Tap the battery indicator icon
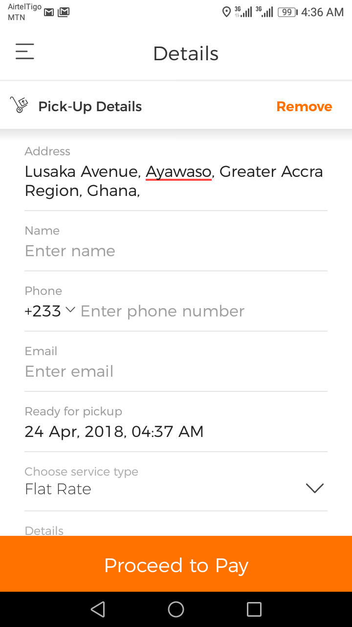352x627 pixels. pyautogui.click(x=287, y=12)
